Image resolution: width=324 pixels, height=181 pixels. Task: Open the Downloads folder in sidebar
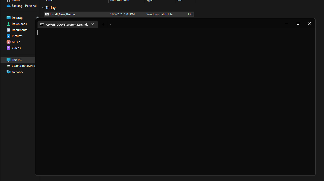(19, 24)
